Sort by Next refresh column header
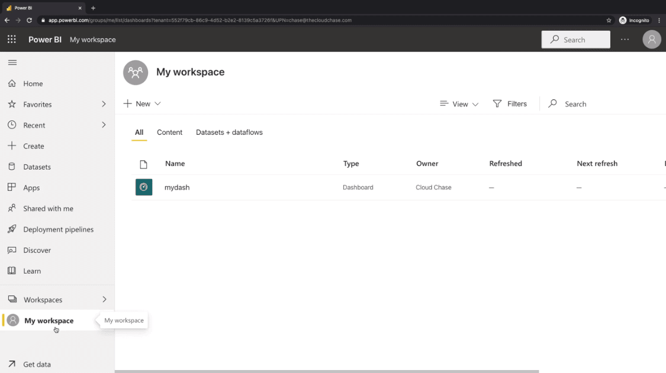This screenshot has height=373, width=666. point(597,163)
